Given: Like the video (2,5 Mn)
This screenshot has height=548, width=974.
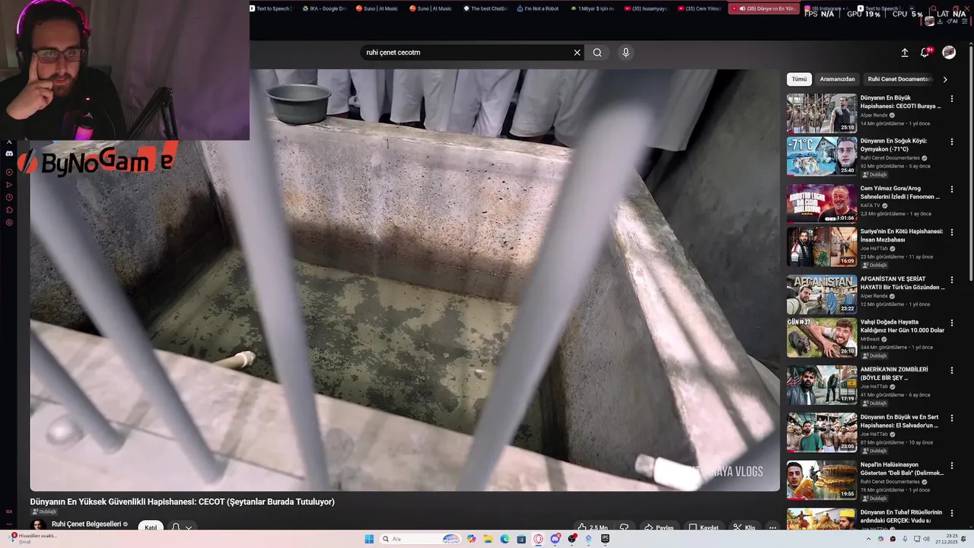Looking at the screenshot, I should [592, 527].
